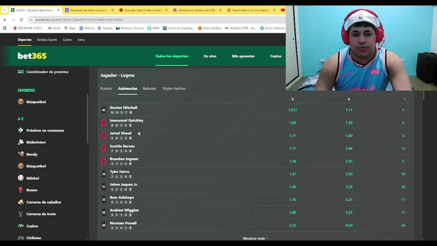Close the bet365 Apuestas deportivas tab

coord(58,10)
